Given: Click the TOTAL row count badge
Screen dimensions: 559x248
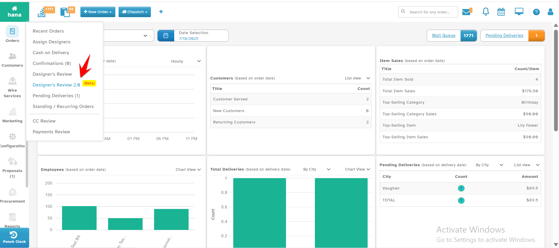Looking at the screenshot, I should pyautogui.click(x=461, y=200).
